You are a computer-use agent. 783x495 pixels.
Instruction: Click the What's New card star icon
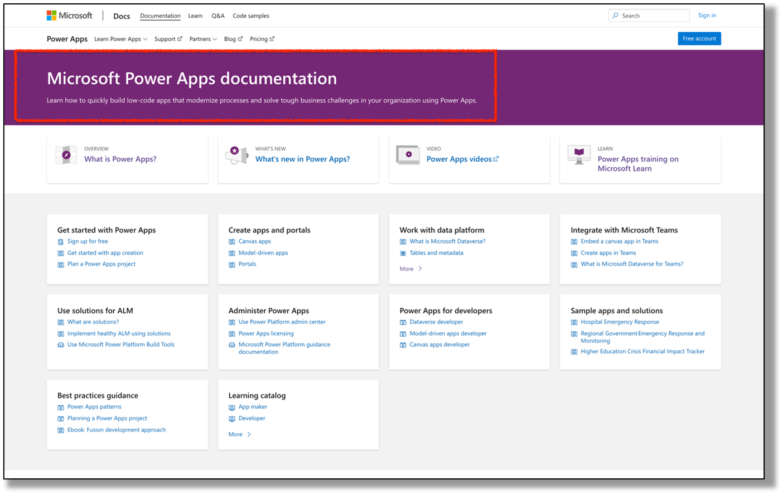pyautogui.click(x=237, y=155)
